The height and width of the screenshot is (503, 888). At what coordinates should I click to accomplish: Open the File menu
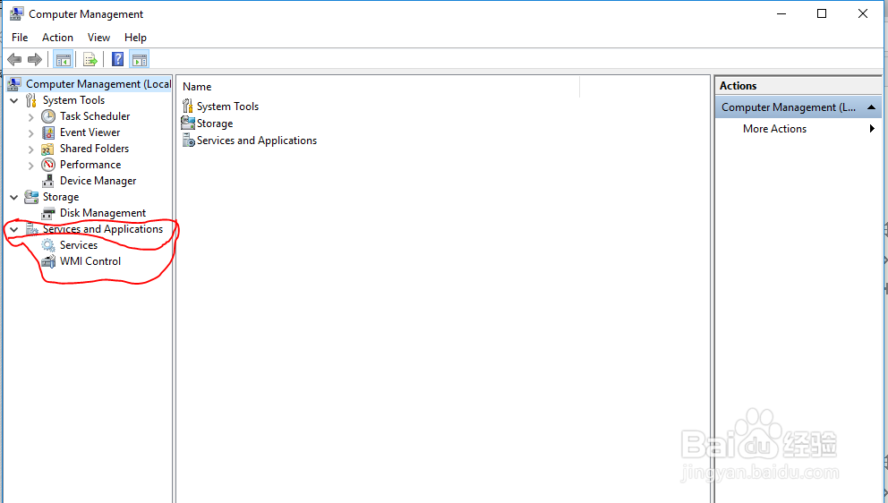[20, 38]
